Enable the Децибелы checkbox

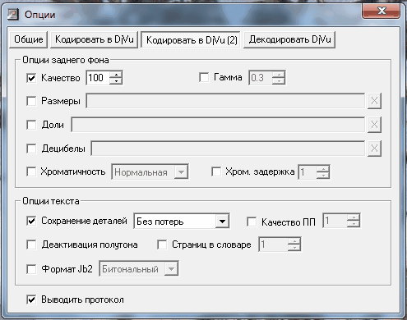click(31, 149)
